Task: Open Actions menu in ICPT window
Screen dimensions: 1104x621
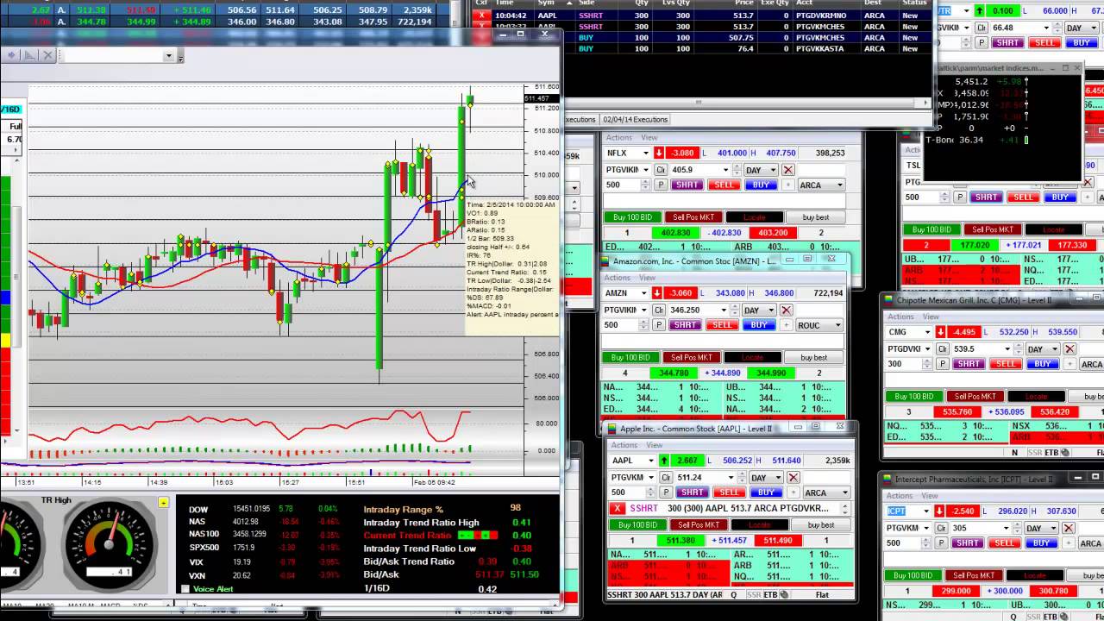Action: [x=900, y=496]
